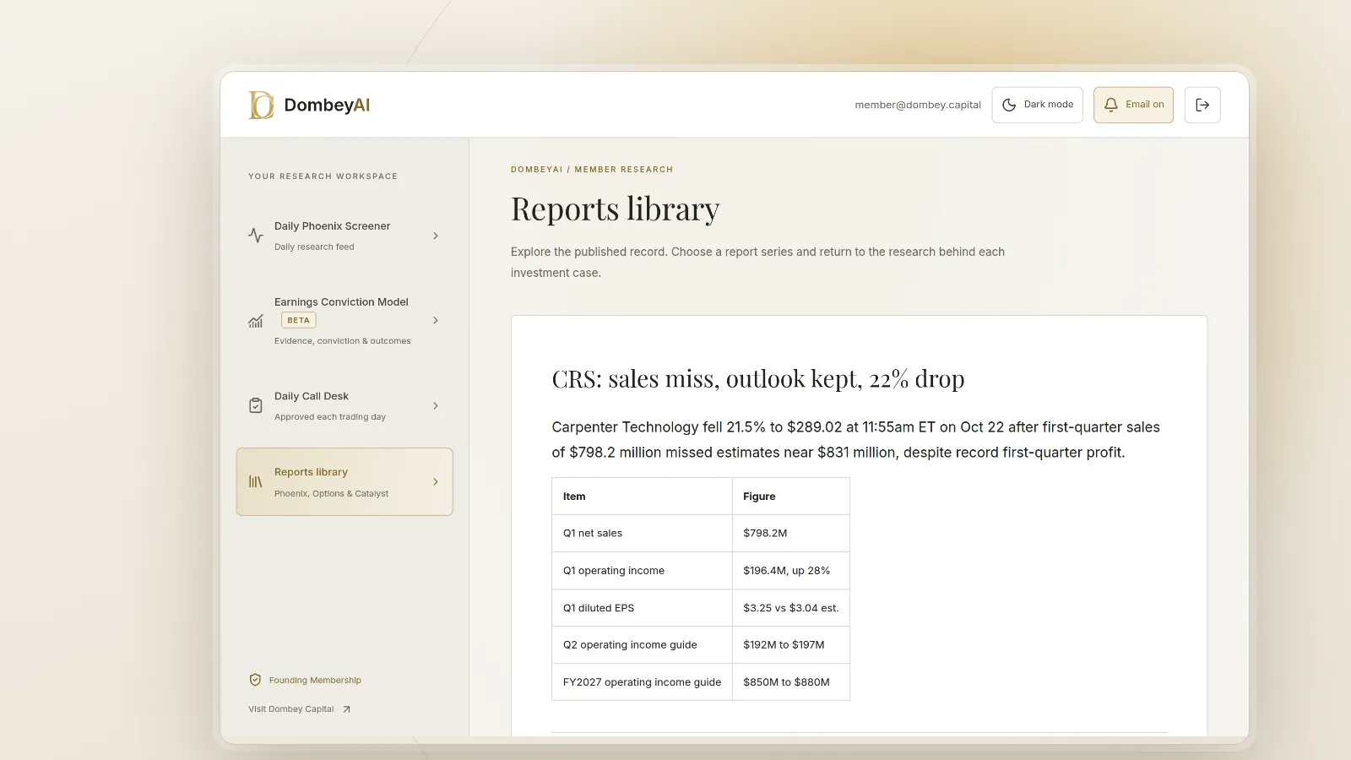Image resolution: width=1351 pixels, height=760 pixels.
Task: Click the $3.25 vs $3.04 est. cell
Action: (791, 608)
